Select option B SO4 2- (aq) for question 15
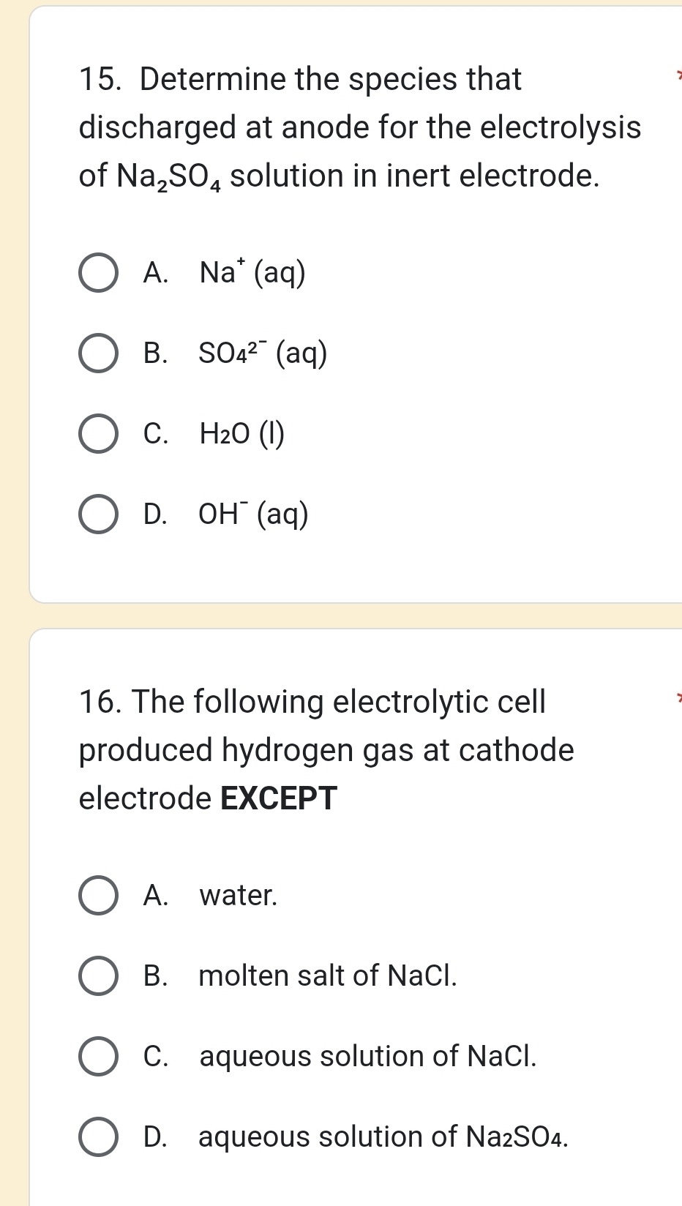 (99, 353)
